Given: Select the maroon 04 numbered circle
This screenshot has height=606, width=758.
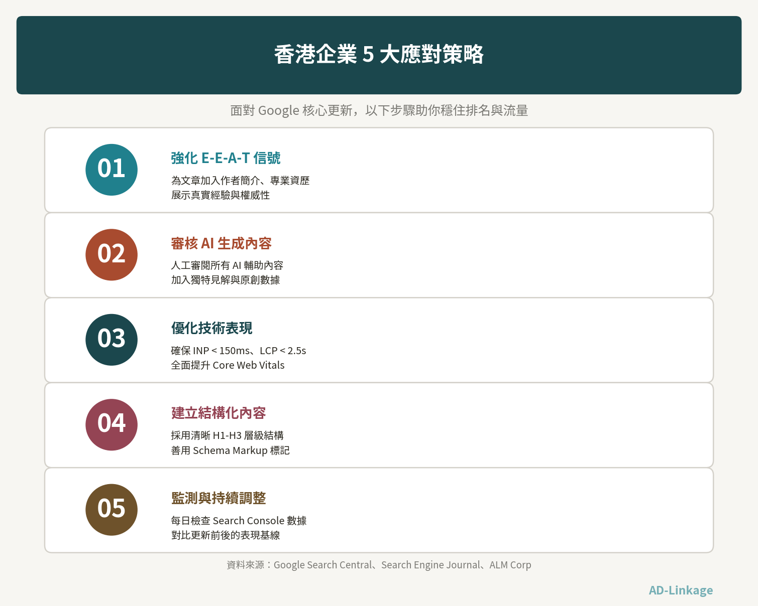Looking at the screenshot, I should (112, 424).
